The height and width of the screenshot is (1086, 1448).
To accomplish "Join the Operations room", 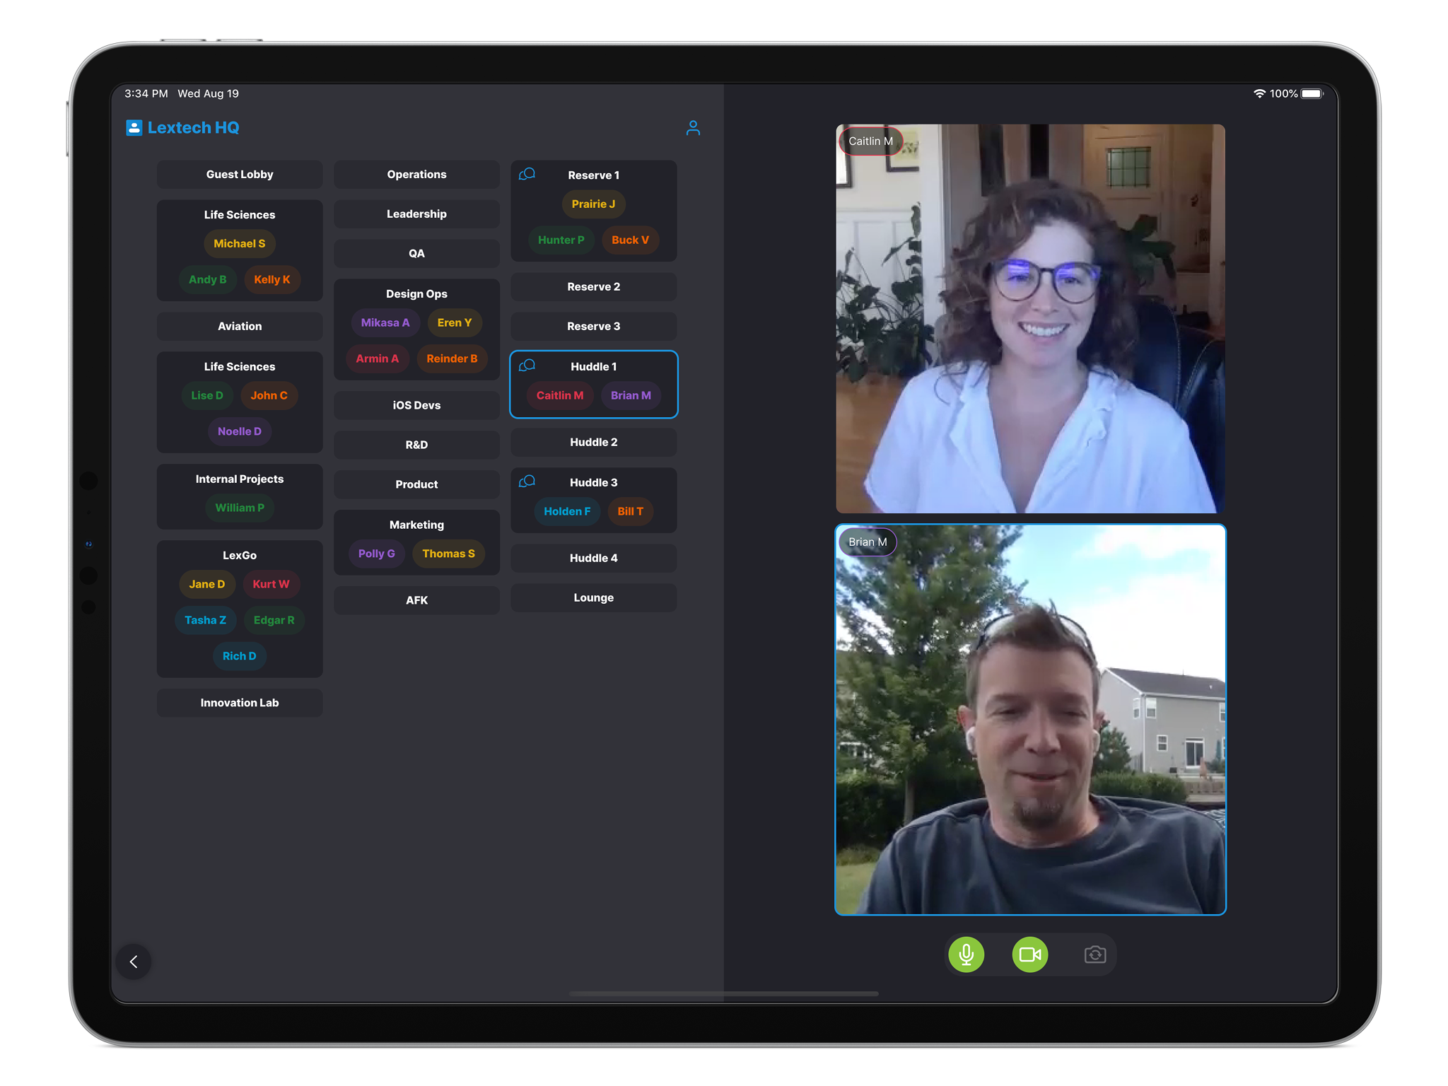I will pyautogui.click(x=416, y=175).
